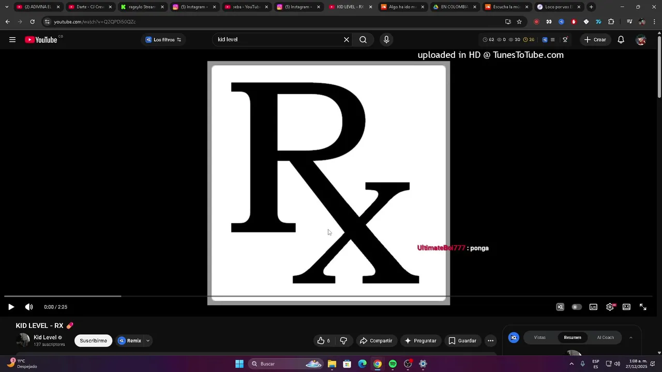Click the vidIQ logo in header stats bar

point(545,40)
